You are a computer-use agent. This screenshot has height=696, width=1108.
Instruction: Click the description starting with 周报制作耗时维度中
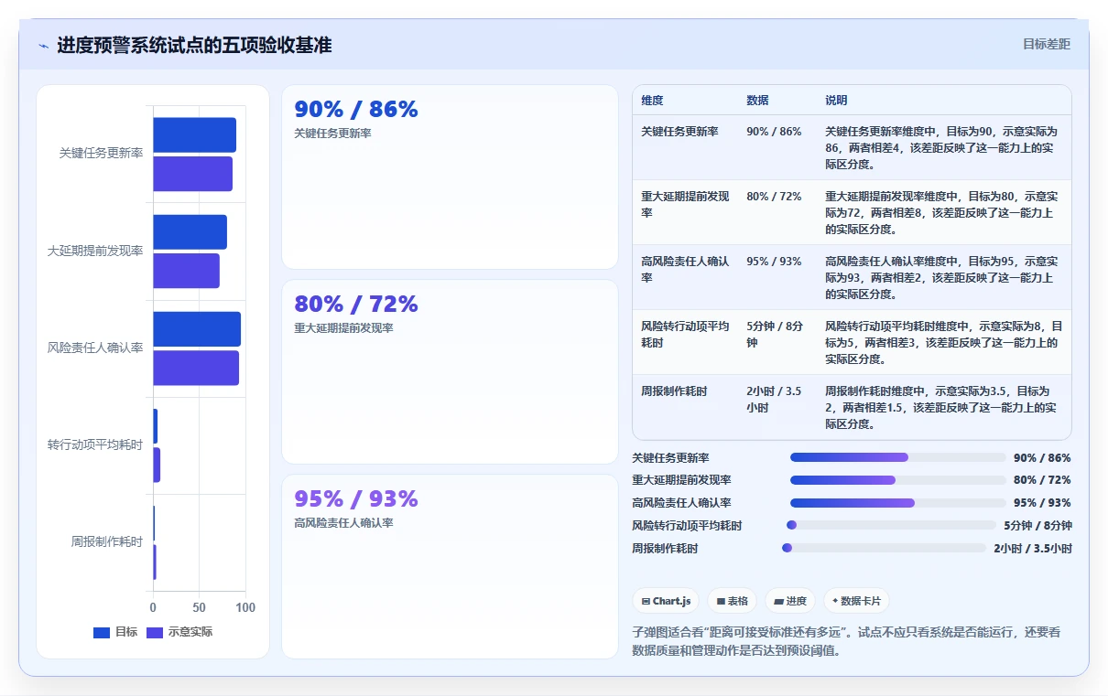(x=943, y=407)
